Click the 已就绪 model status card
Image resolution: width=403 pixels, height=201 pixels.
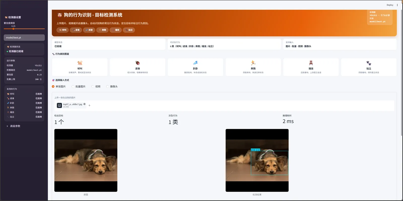click(109, 44)
